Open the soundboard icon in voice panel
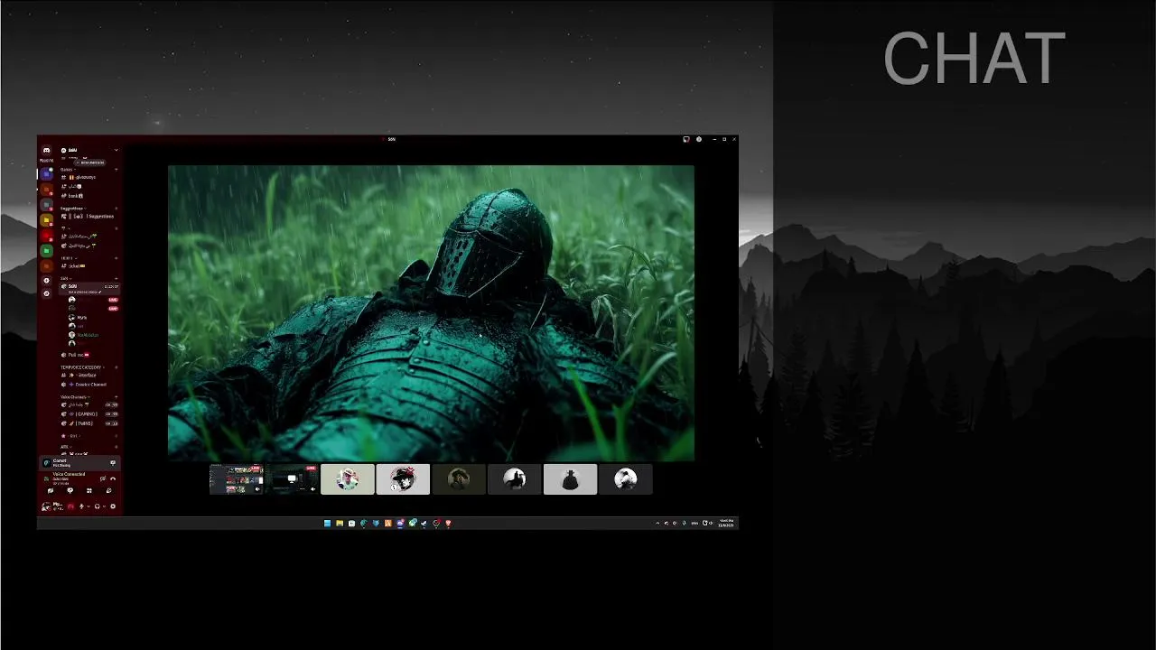Screen dimensions: 1156x650 (x=109, y=490)
